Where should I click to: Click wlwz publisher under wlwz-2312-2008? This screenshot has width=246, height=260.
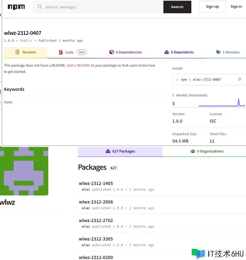point(86,208)
